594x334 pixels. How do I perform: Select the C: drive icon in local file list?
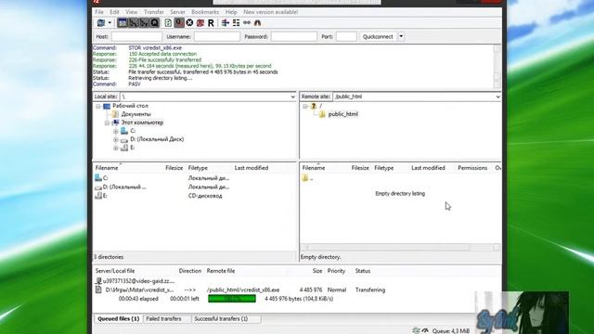pyautogui.click(x=98, y=177)
